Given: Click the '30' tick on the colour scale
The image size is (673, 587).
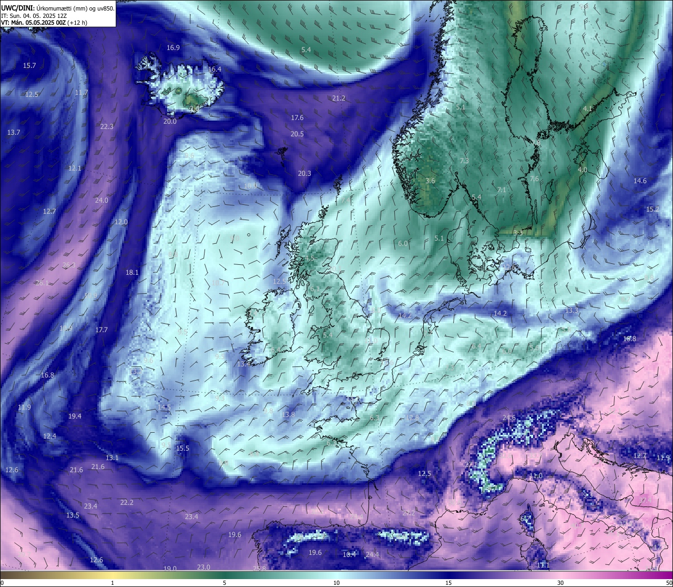Looking at the screenshot, I should 560,583.
